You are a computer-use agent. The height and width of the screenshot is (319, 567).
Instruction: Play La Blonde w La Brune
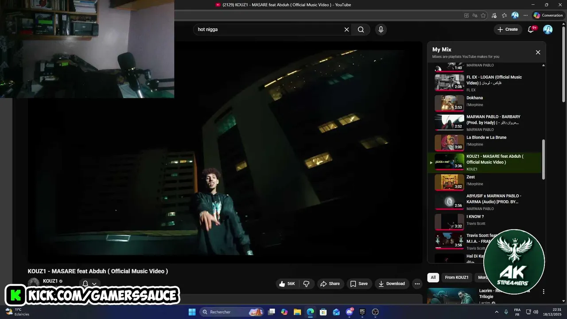coord(485,142)
